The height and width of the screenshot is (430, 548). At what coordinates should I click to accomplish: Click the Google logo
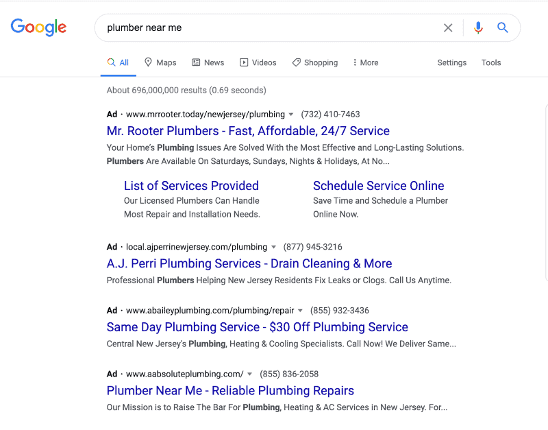pos(38,27)
